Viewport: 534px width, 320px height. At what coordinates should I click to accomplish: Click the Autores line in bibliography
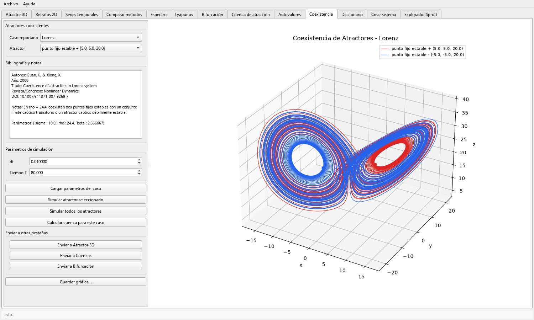[x=36, y=75]
